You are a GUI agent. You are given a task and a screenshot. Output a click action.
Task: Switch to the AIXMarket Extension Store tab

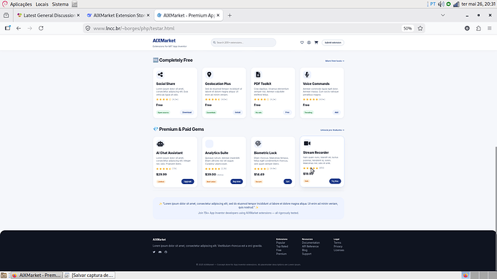coord(119,15)
